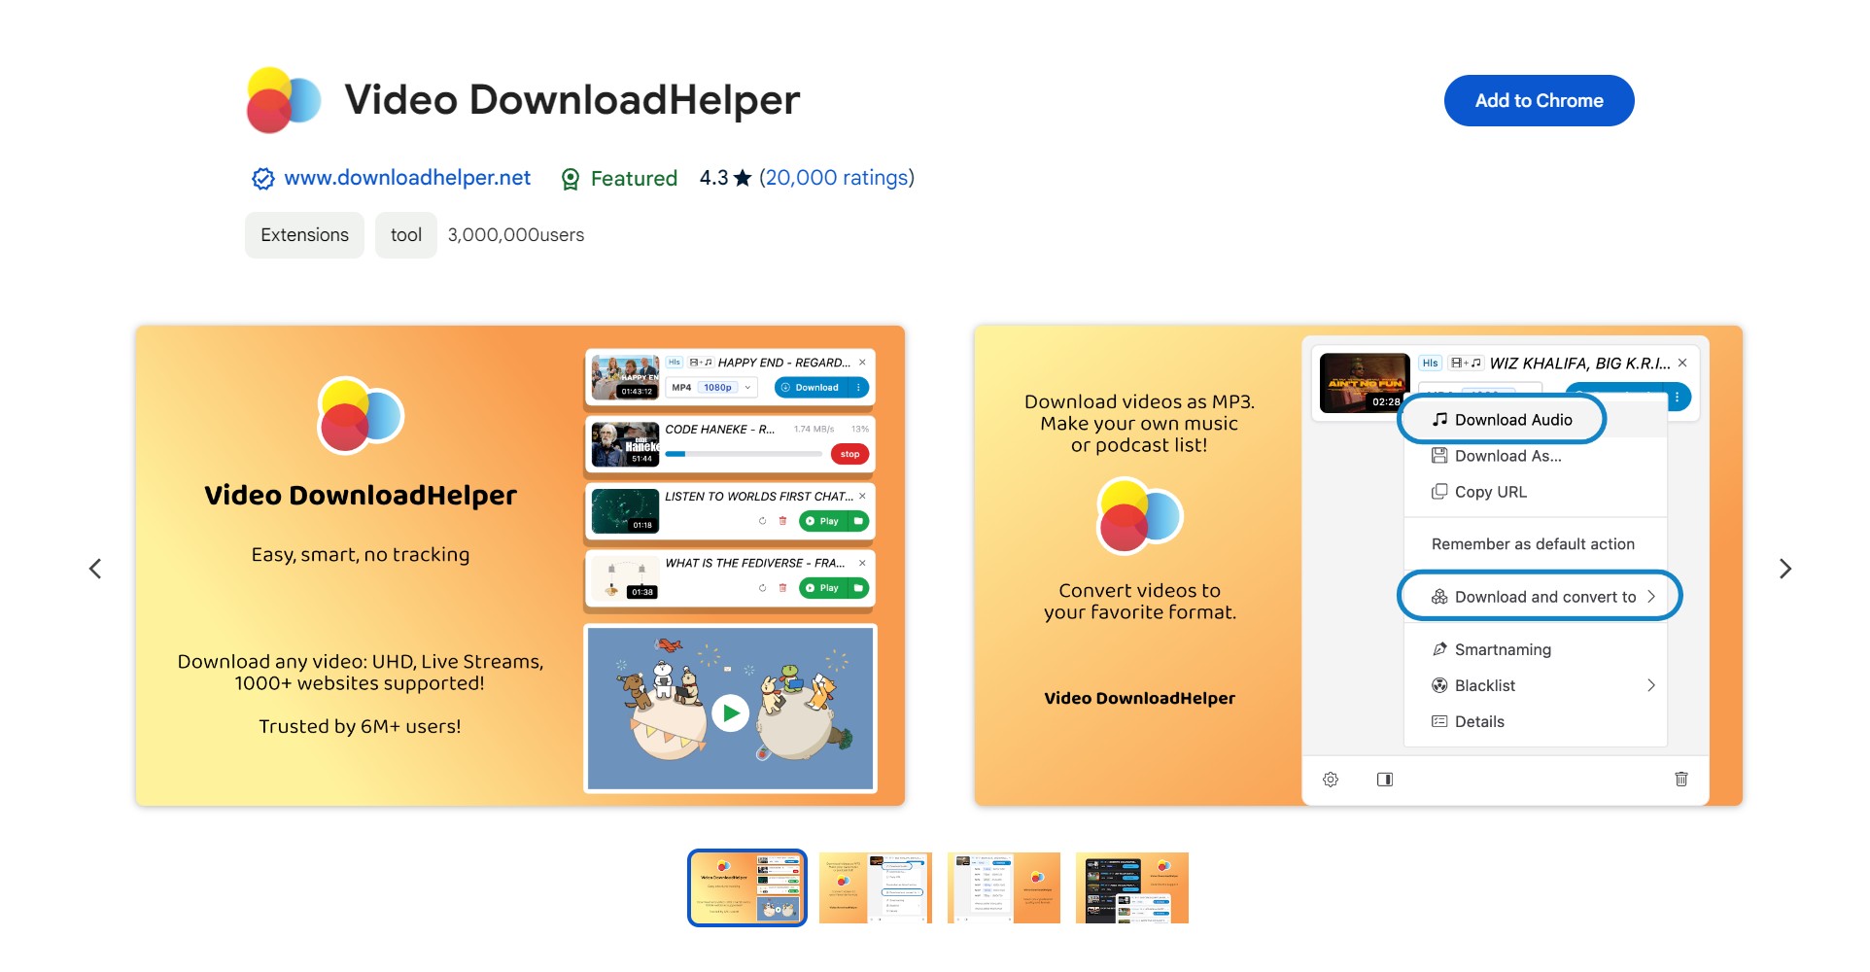Select the first screenshot thumbnail

click(747, 887)
